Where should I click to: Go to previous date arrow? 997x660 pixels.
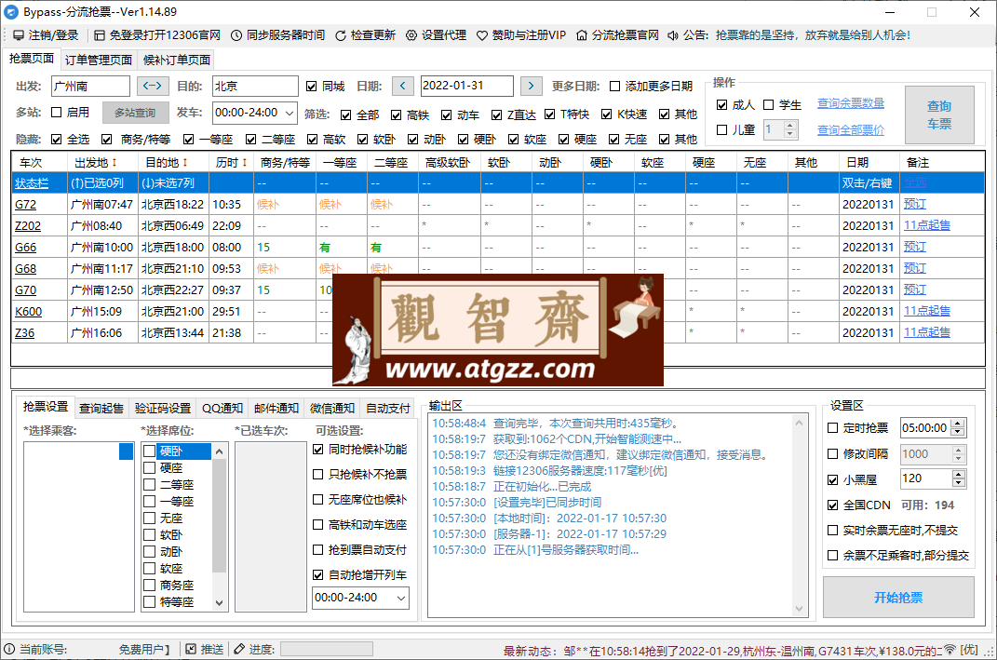(403, 86)
